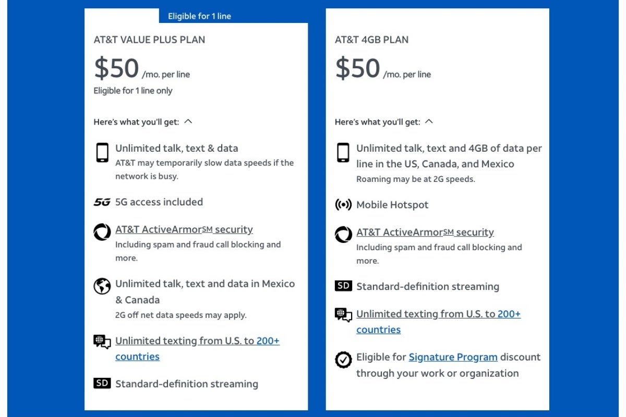Click texting globe icon in Value Plus plan
The width and height of the screenshot is (626, 417).
point(102,342)
